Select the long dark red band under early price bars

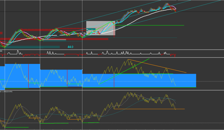pos(54,39)
